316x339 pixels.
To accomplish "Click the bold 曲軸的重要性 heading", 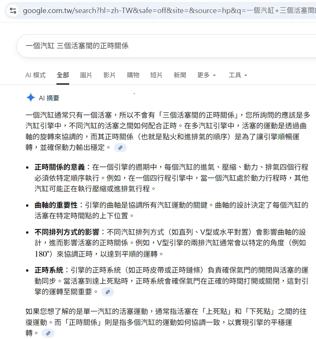I will click(56, 205).
